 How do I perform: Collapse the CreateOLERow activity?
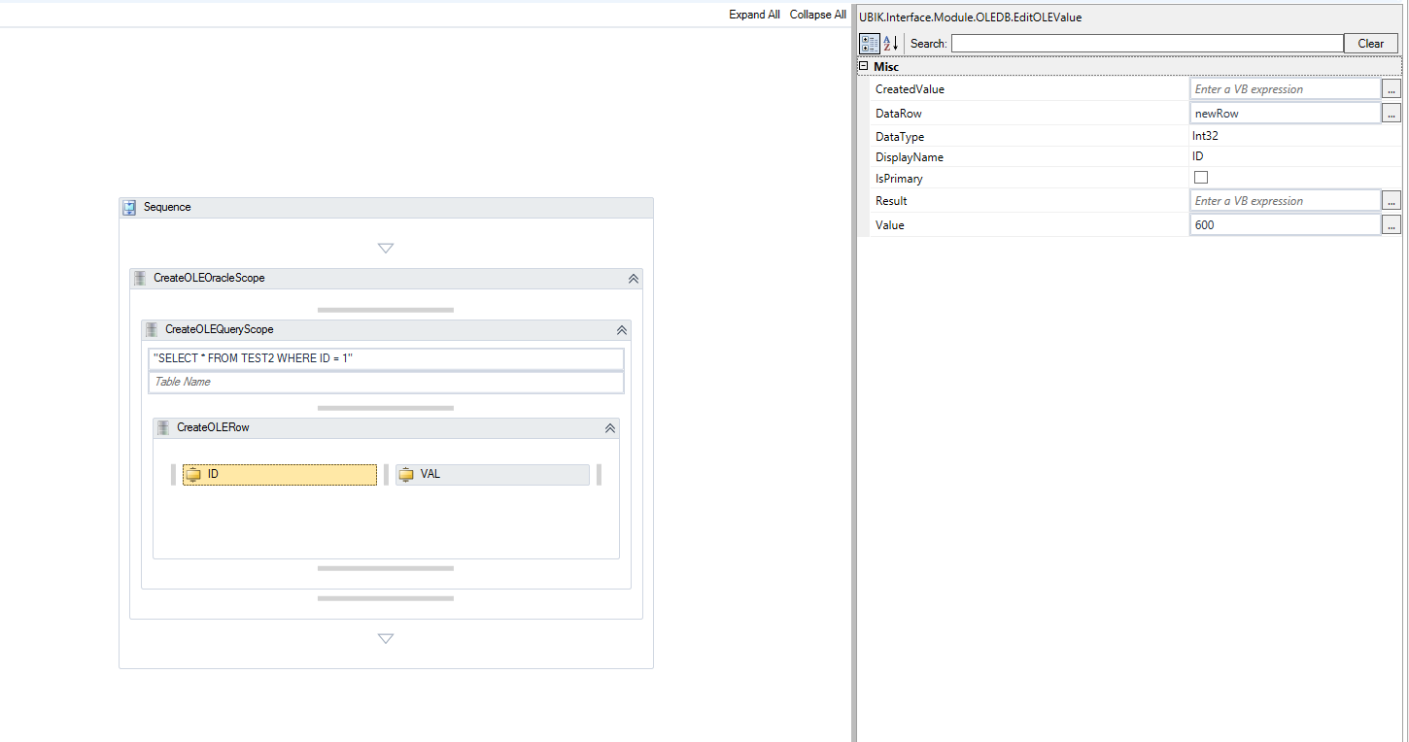[610, 428]
